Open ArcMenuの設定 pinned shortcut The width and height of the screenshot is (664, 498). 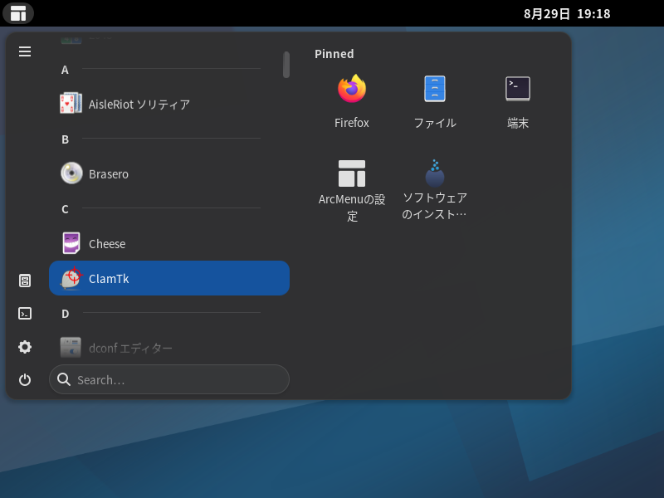351,191
